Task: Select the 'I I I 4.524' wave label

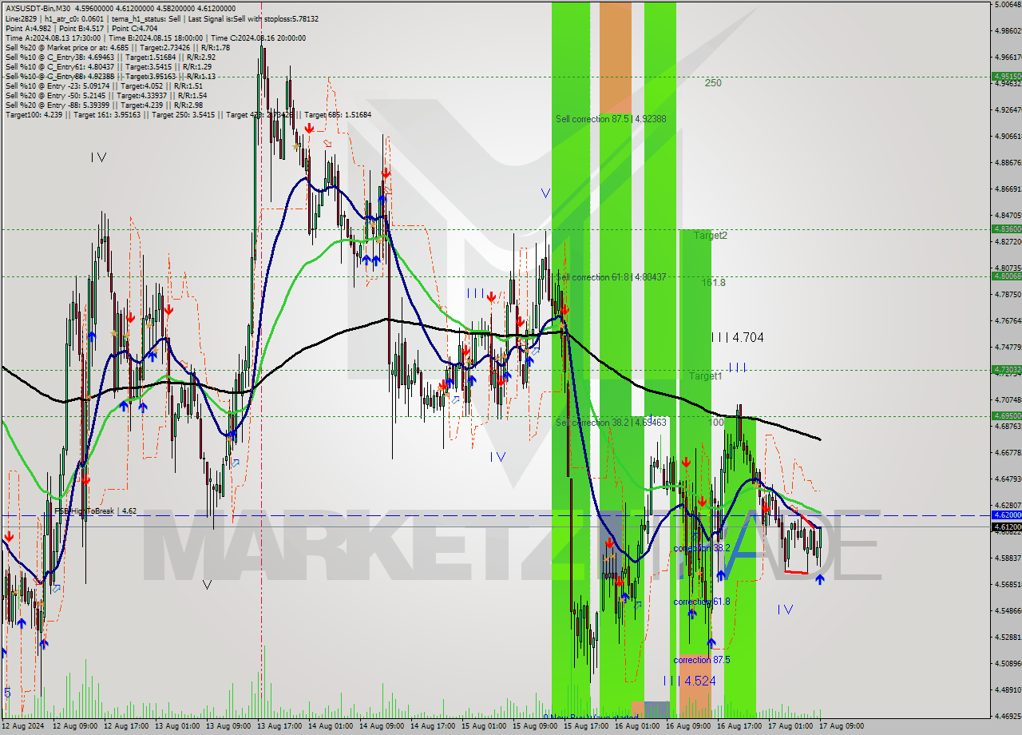Action: click(x=689, y=681)
